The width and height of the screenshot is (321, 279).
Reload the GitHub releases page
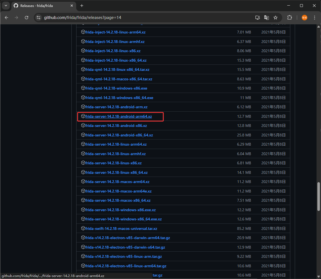(27, 18)
